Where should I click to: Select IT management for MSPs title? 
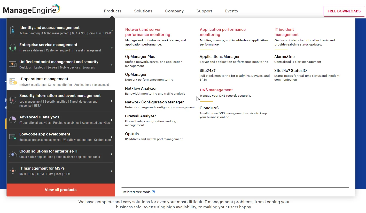click(42, 168)
